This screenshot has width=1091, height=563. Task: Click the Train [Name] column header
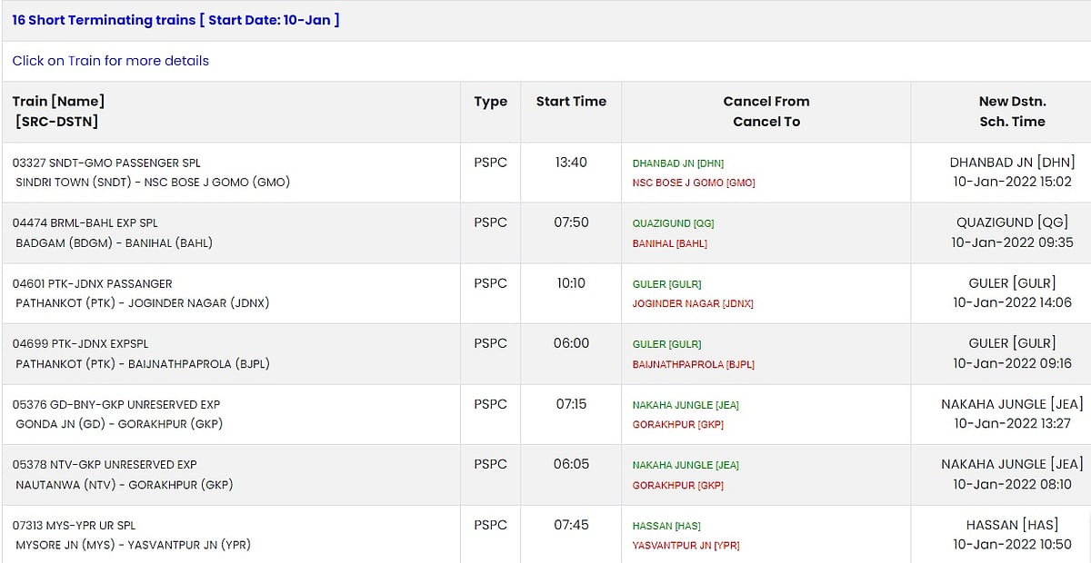58,102
